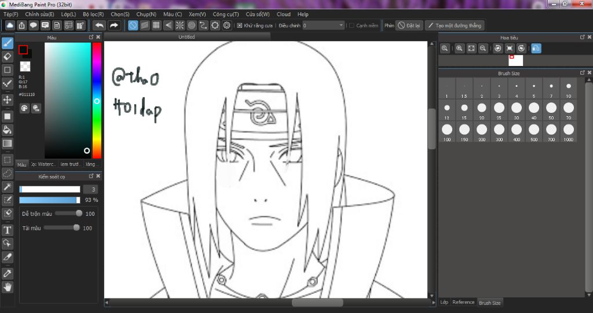Undock the Màu panel with popout icon
This screenshot has height=313, width=593.
pyautogui.click(x=91, y=37)
